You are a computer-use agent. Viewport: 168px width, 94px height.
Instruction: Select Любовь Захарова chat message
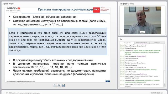[x=129, y=48]
